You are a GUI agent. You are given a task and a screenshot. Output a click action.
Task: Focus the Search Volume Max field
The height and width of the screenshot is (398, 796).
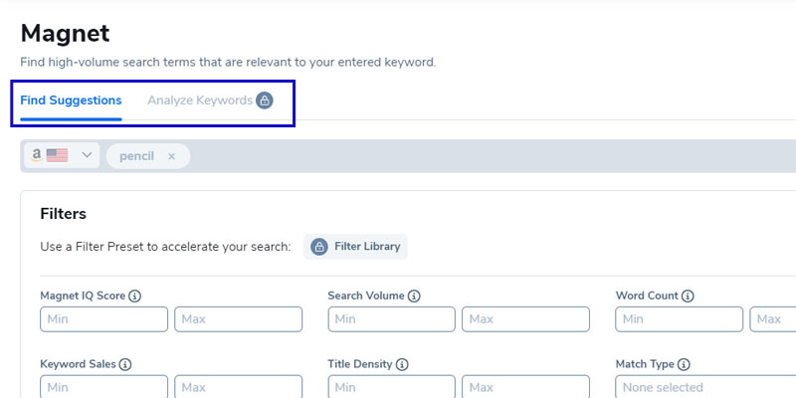pyautogui.click(x=526, y=319)
